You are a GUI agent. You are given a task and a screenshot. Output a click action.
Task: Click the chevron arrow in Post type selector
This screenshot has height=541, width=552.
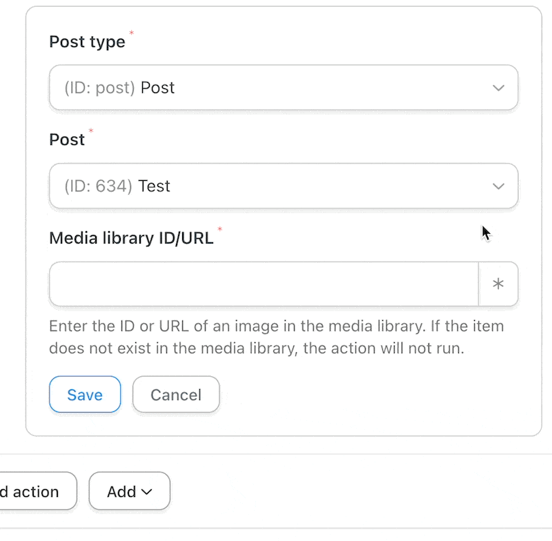tap(498, 88)
